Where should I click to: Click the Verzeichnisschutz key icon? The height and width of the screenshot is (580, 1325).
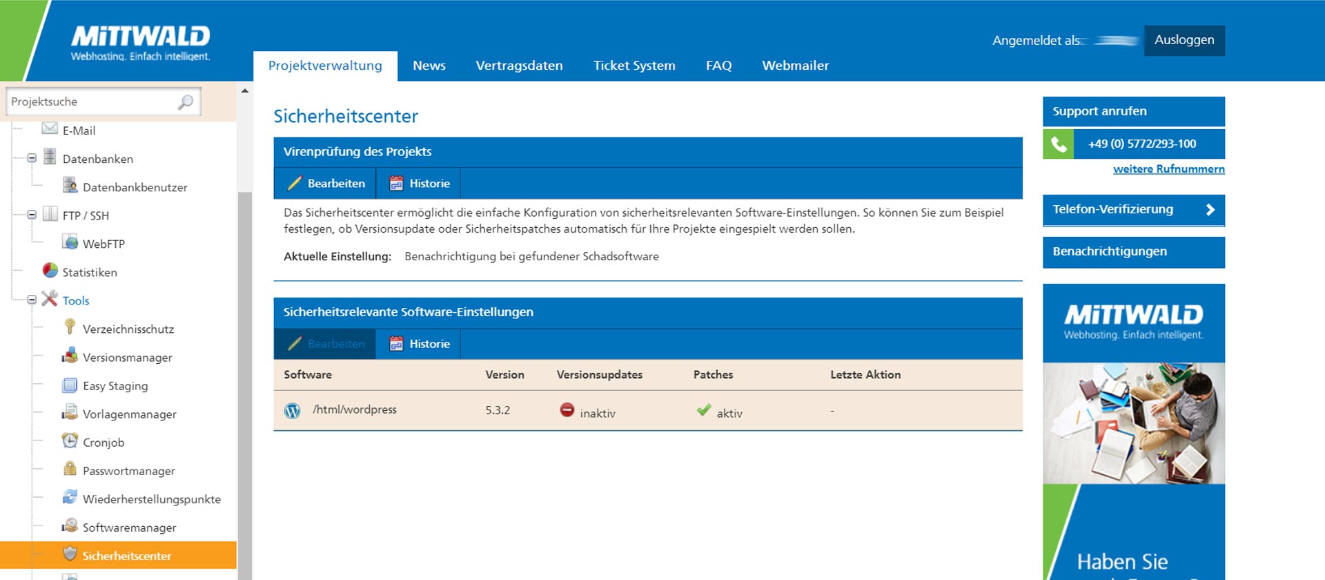point(70,326)
